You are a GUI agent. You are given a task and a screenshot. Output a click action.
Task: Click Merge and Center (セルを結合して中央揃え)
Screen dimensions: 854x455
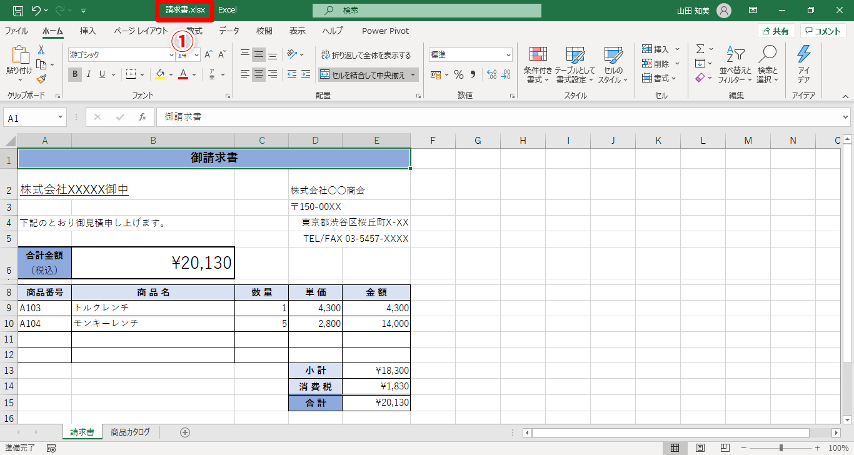363,75
